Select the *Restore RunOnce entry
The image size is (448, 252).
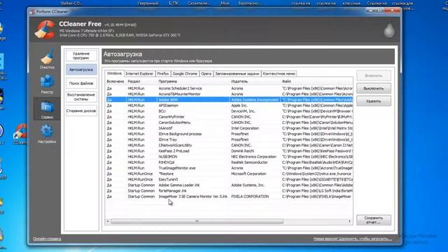coord(229,174)
